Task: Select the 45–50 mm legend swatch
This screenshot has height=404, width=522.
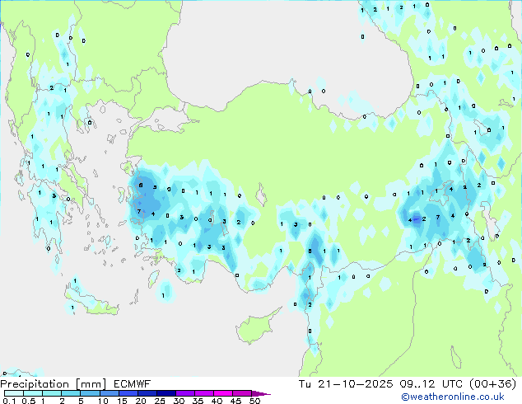Action: click(242, 393)
